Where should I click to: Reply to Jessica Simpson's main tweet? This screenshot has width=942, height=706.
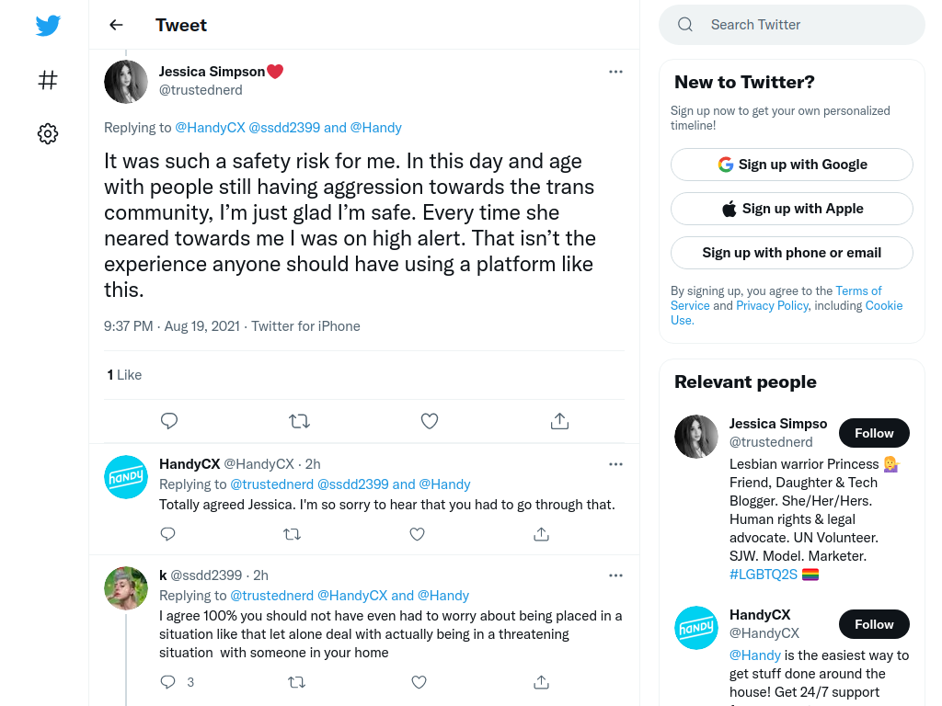pos(169,421)
